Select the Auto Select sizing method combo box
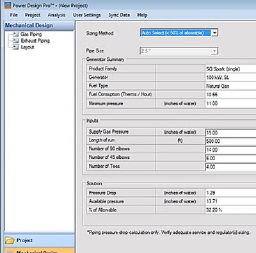 click(179, 33)
